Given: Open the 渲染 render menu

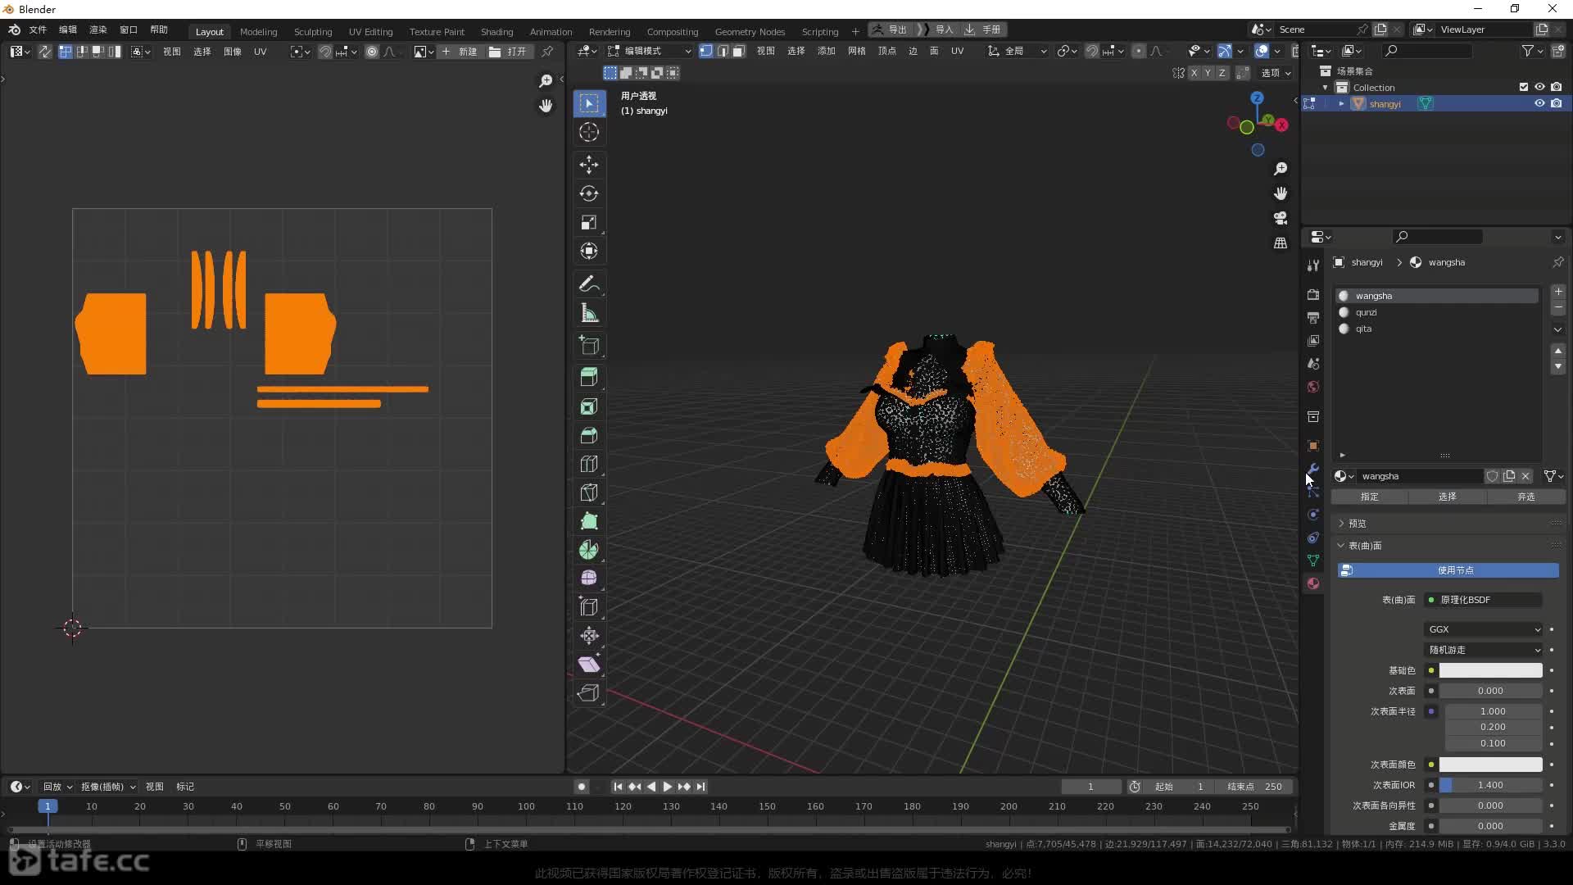Looking at the screenshot, I should pyautogui.click(x=98, y=29).
